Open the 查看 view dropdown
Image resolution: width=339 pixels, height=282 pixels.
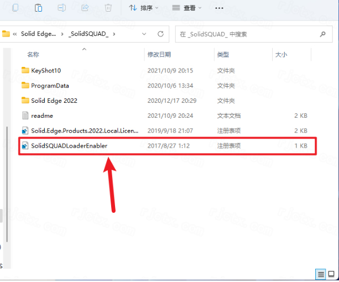click(186, 8)
